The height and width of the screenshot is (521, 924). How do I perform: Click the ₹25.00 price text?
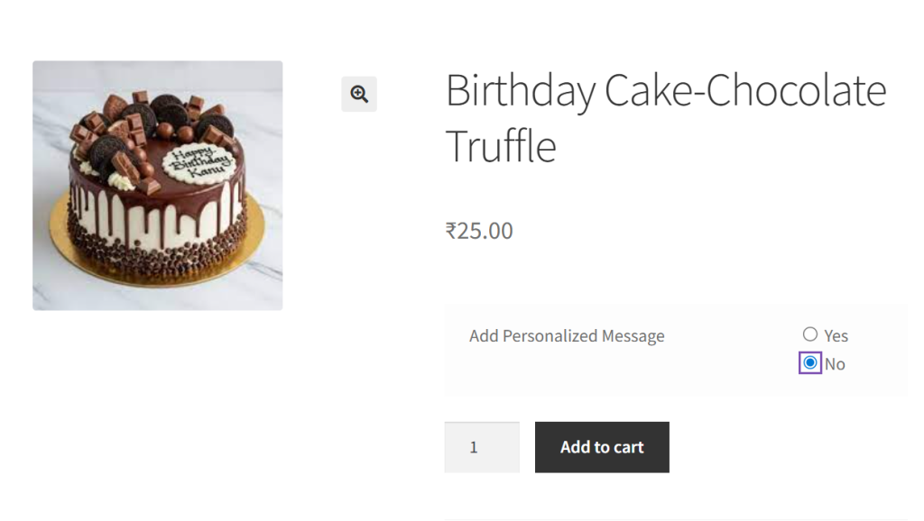479,231
